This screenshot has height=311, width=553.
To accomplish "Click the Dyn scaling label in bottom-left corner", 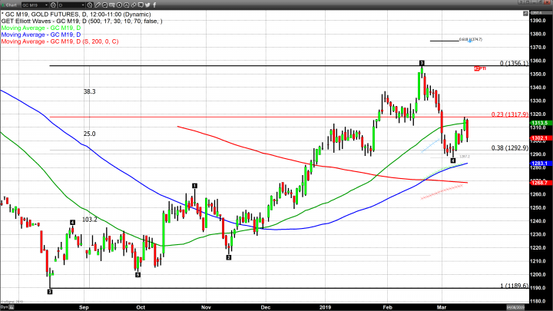I will pyautogui.click(x=4, y=307).
